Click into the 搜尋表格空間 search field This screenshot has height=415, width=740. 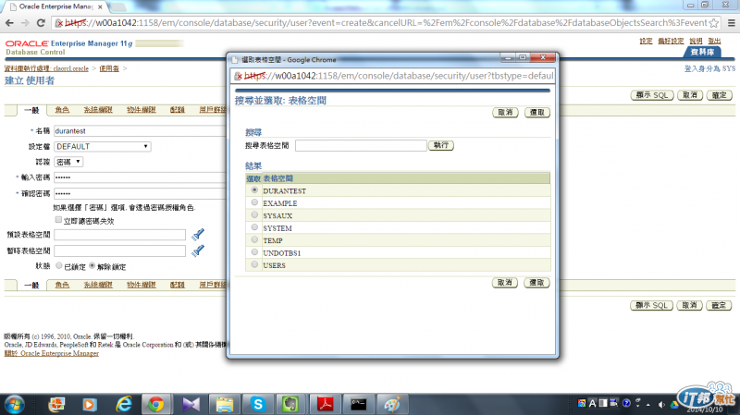coord(361,145)
